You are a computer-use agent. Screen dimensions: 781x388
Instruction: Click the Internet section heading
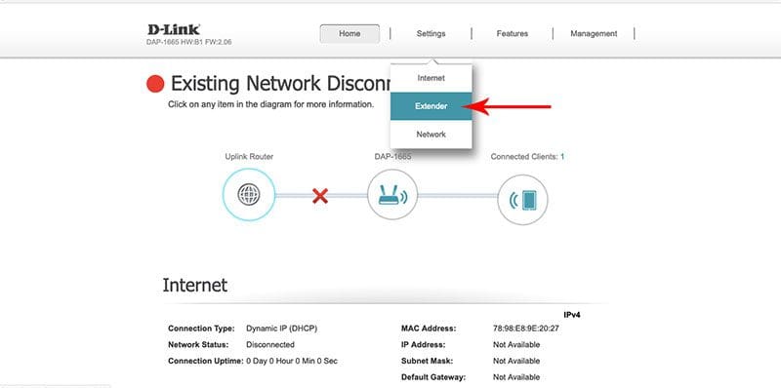click(194, 285)
